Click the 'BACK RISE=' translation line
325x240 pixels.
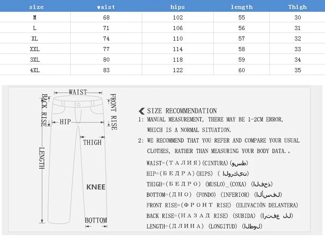click(219, 216)
